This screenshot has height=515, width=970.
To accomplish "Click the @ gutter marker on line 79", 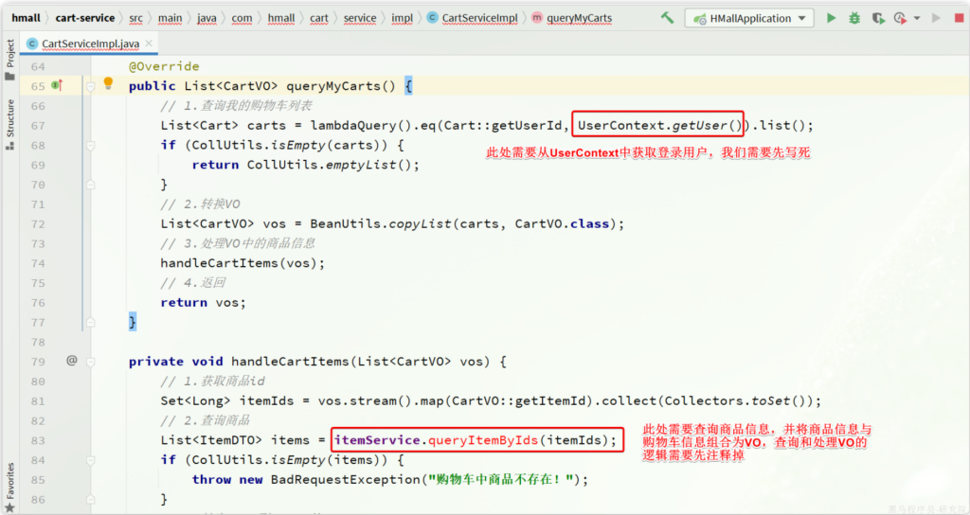I will (71, 361).
